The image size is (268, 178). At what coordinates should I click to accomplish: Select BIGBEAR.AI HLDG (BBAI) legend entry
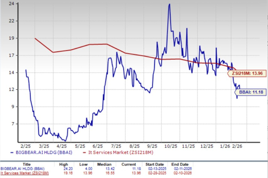[42, 153]
